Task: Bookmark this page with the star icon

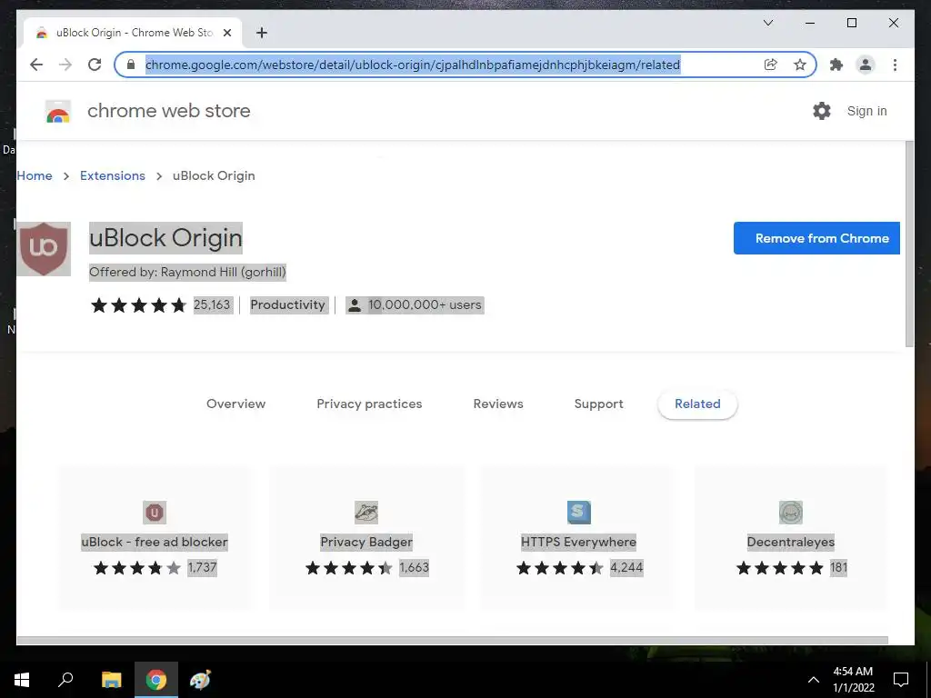Action: tap(800, 65)
